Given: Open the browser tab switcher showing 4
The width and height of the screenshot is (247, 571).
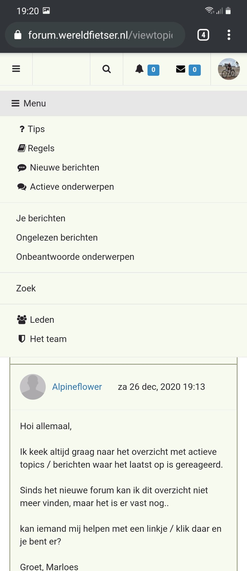Looking at the screenshot, I should tap(203, 35).
